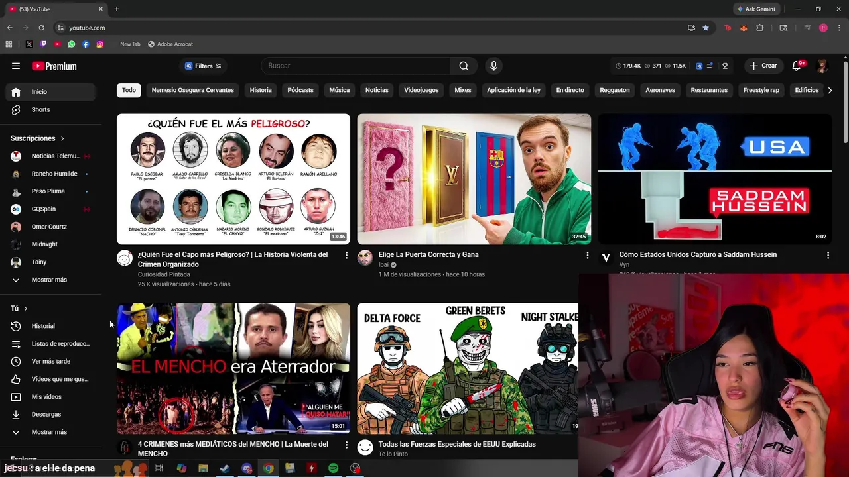
Task: Select the Reggaeton chip
Action: [x=615, y=90]
